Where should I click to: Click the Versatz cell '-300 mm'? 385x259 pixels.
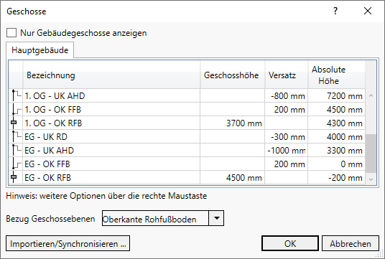[287, 136]
